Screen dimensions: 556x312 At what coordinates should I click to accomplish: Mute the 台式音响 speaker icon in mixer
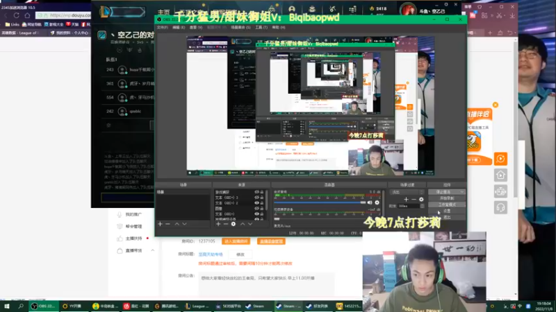(x=370, y=202)
